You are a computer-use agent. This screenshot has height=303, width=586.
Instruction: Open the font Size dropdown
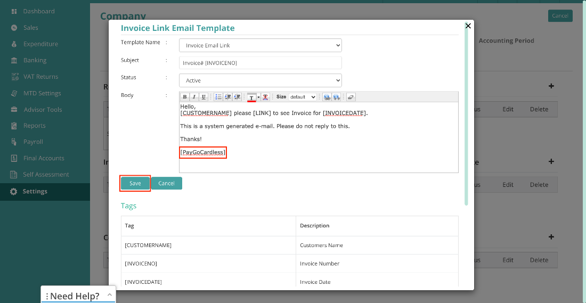click(x=303, y=97)
